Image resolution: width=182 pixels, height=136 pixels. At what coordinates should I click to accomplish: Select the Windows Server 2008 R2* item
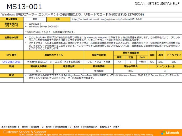point(44,27)
